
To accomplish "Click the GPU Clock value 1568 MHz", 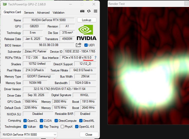I will coord(31,101).
